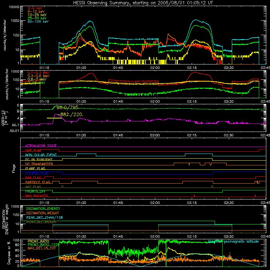Click the 02:15 time label under GOES-12 panel
The height and width of the screenshot is (270, 270).
pyautogui.click(x=192, y=135)
